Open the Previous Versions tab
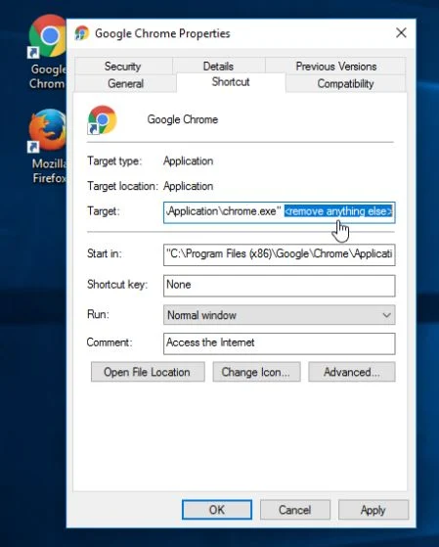 (x=336, y=66)
